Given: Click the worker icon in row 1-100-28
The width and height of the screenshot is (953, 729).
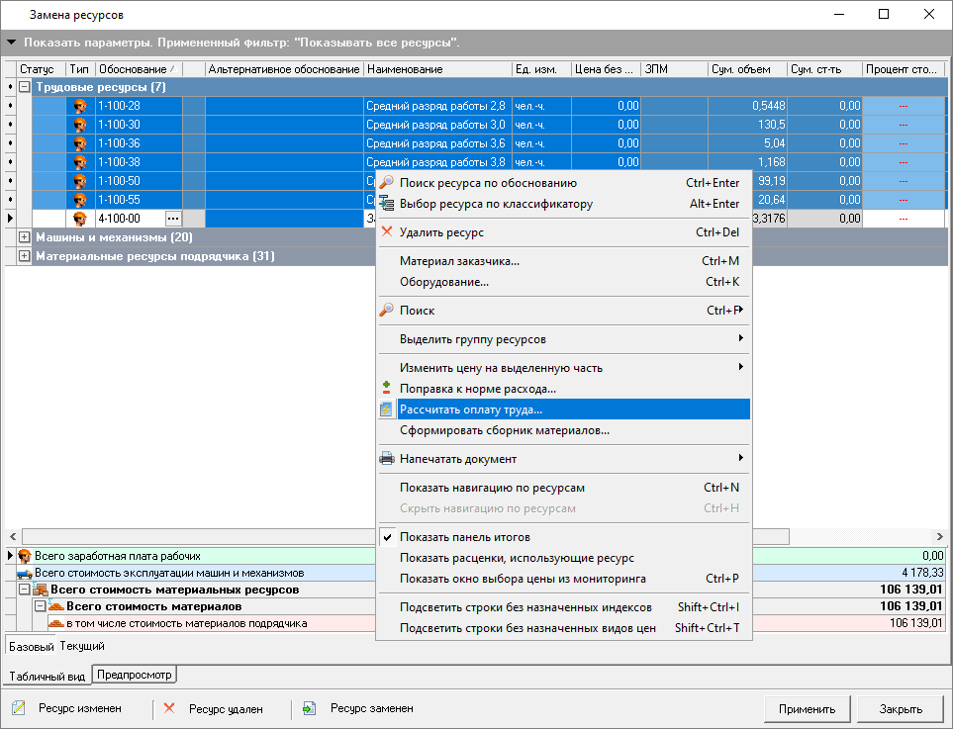Looking at the screenshot, I should pos(80,106).
